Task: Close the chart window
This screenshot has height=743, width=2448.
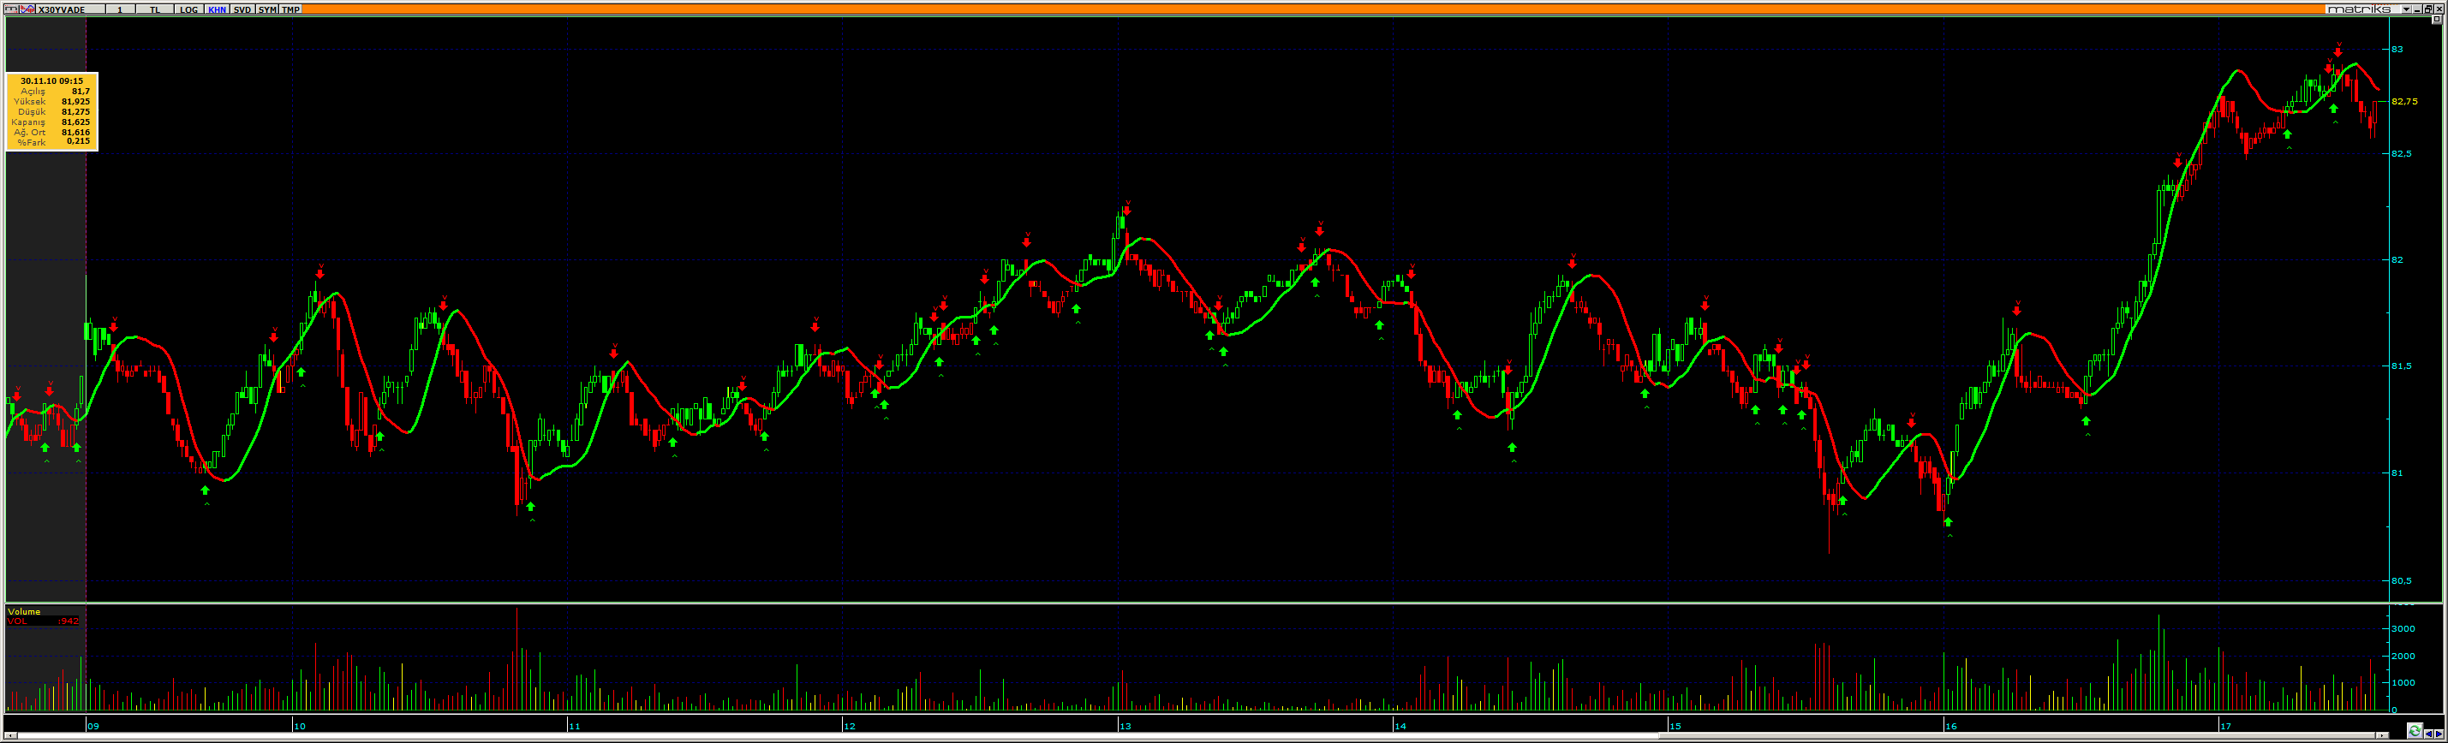Action: click(x=2439, y=9)
